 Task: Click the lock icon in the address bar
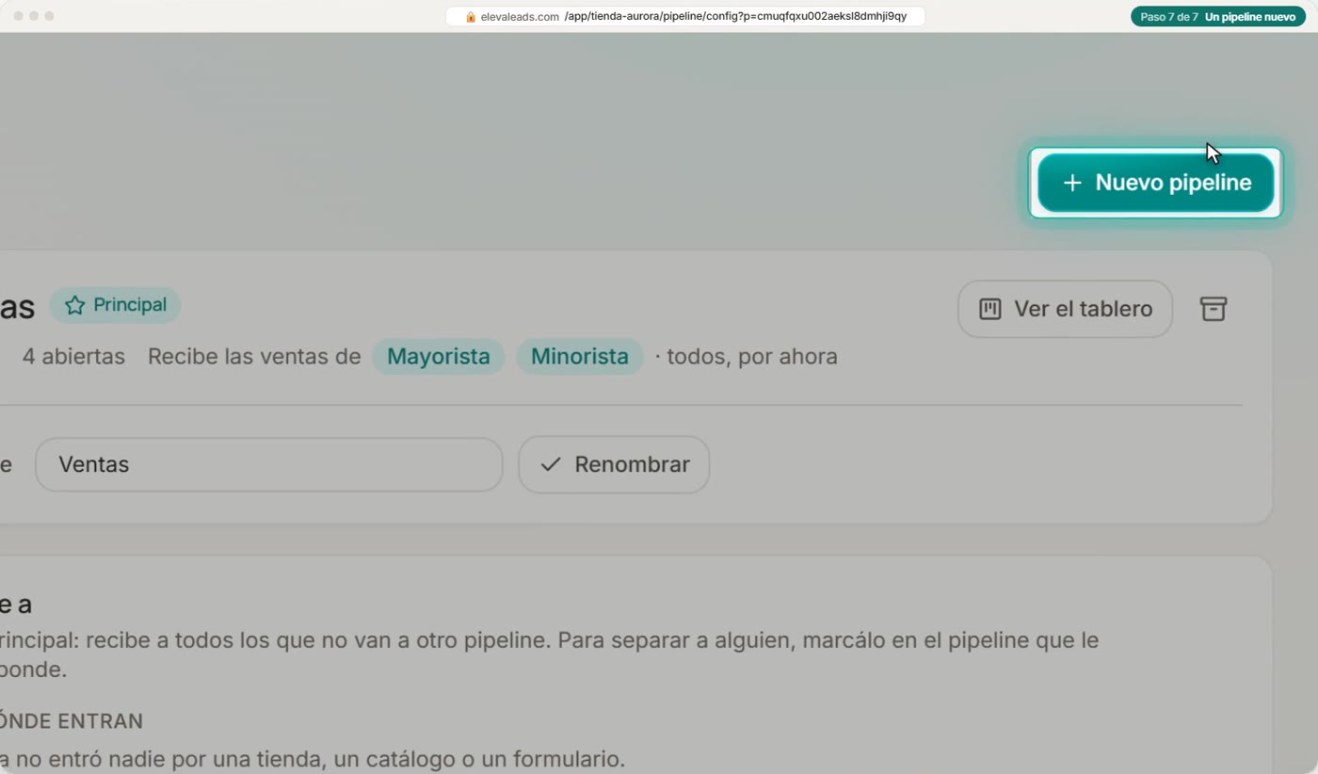tap(471, 17)
